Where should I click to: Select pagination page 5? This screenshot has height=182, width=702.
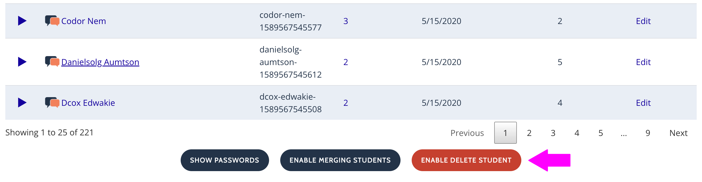point(600,133)
